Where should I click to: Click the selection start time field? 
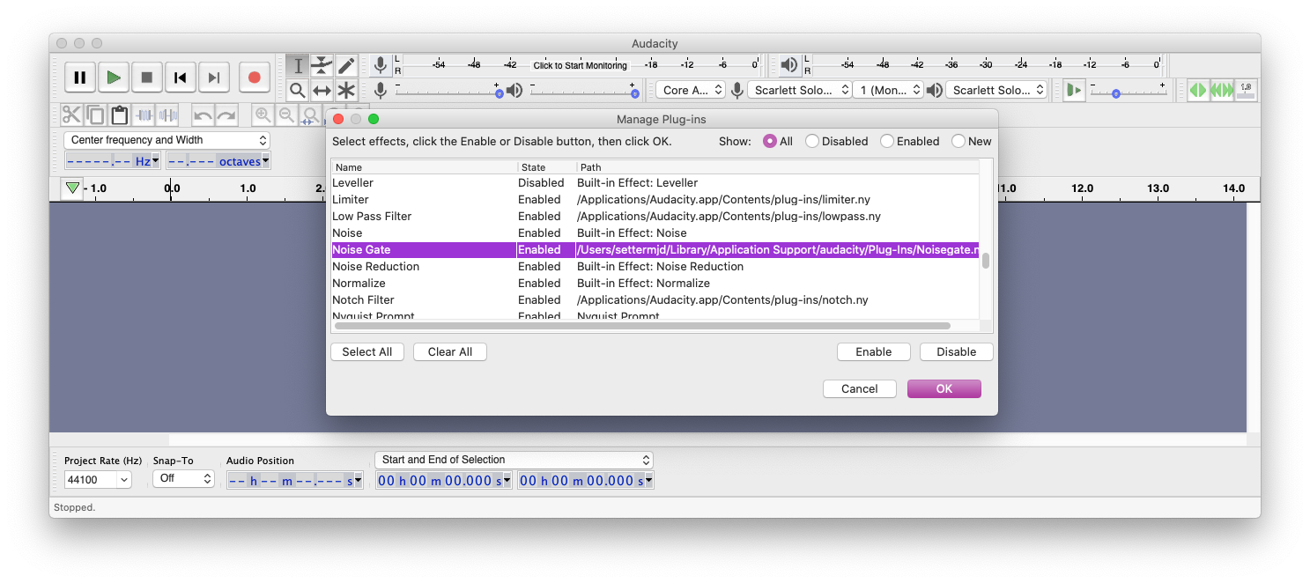[x=445, y=480]
